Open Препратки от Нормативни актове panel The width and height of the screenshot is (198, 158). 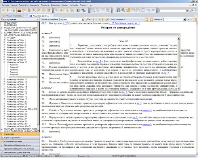(20, 145)
